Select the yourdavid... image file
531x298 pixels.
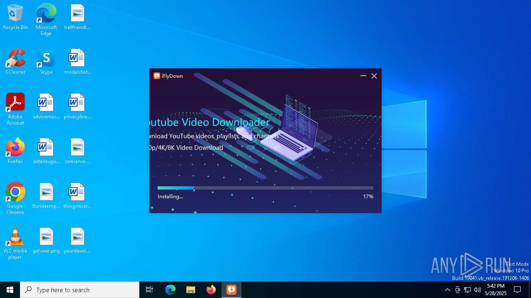[x=77, y=241]
